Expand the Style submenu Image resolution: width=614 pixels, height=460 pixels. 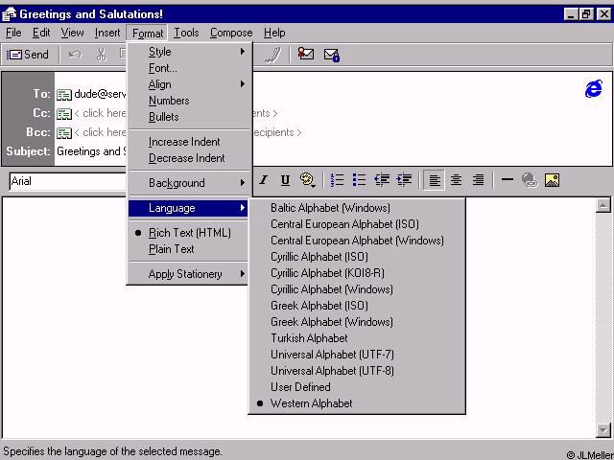click(x=188, y=52)
